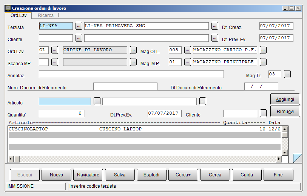Viewport: 307px width, 196px height.
Task: Select the CUSCINOLAPTOP row in the list
Action: (x=145, y=129)
